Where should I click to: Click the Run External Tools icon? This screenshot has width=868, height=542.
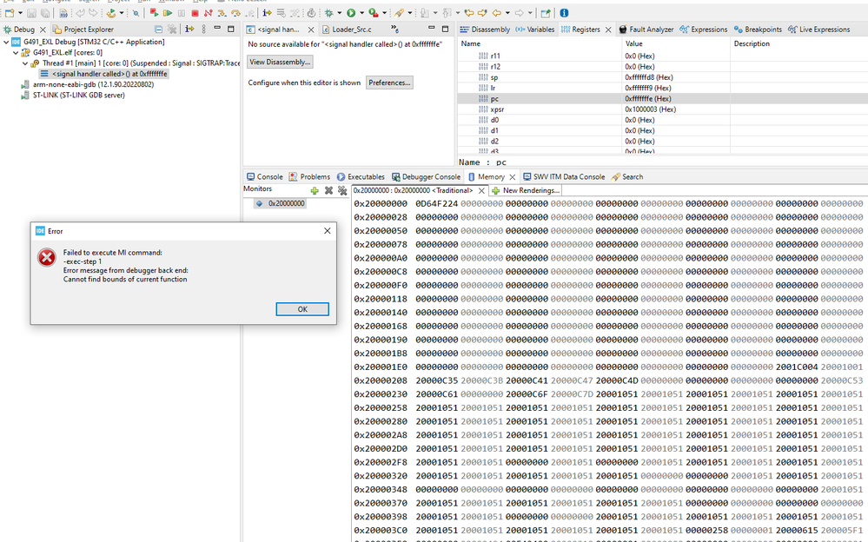tap(374, 13)
